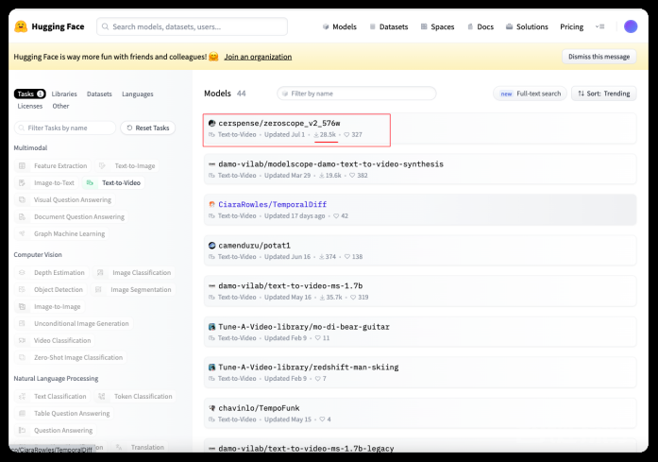Click the chavinlo author avatar icon
The image size is (658, 462).
click(211, 408)
